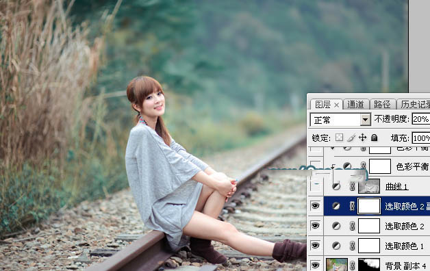Open the 历史记录 (History) tab
This screenshot has height=271, width=430.
[415, 105]
